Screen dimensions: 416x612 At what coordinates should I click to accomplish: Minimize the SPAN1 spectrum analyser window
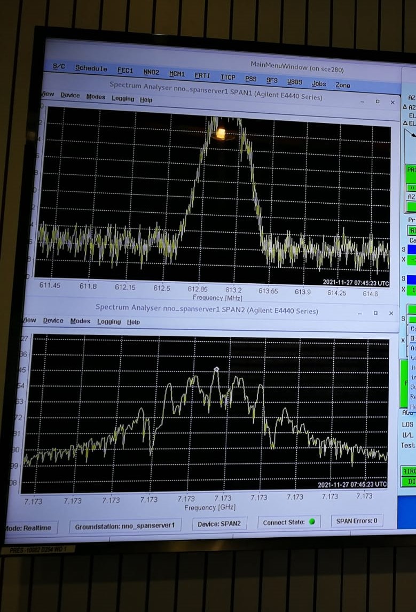[362, 102]
